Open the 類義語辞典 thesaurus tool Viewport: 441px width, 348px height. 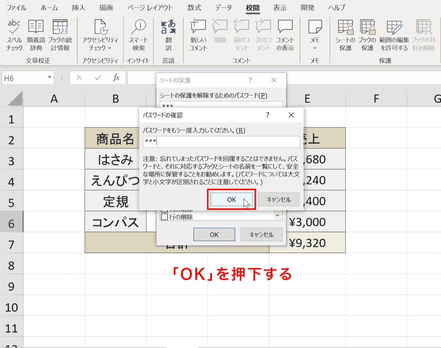tap(36, 34)
